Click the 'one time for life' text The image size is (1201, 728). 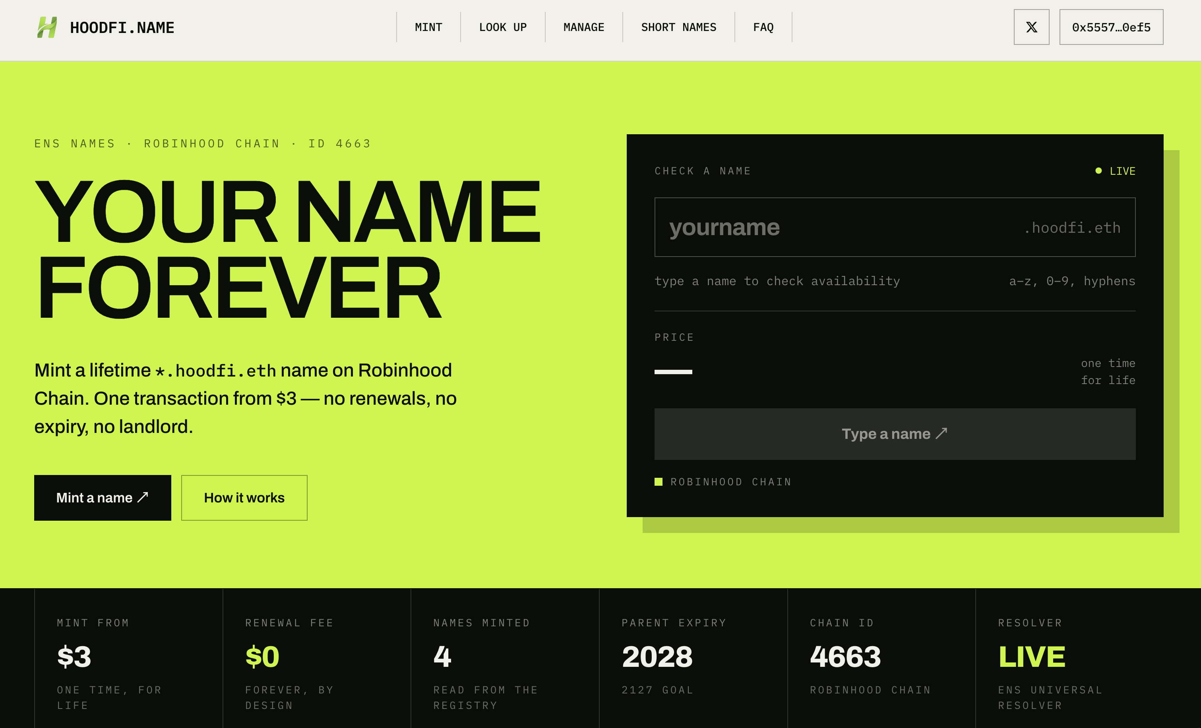[1108, 372]
